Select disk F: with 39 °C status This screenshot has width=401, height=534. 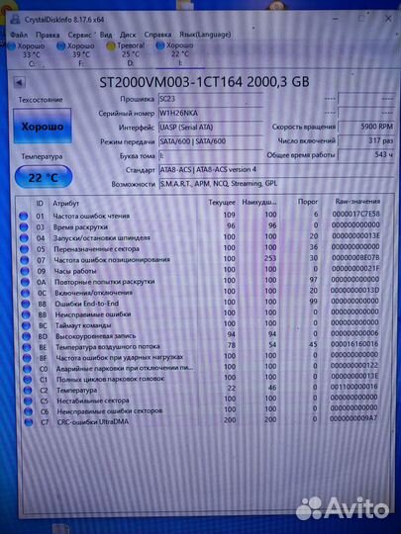point(76,54)
